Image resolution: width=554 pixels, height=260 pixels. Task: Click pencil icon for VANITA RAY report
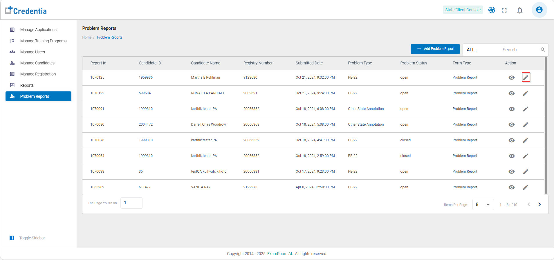click(526, 187)
